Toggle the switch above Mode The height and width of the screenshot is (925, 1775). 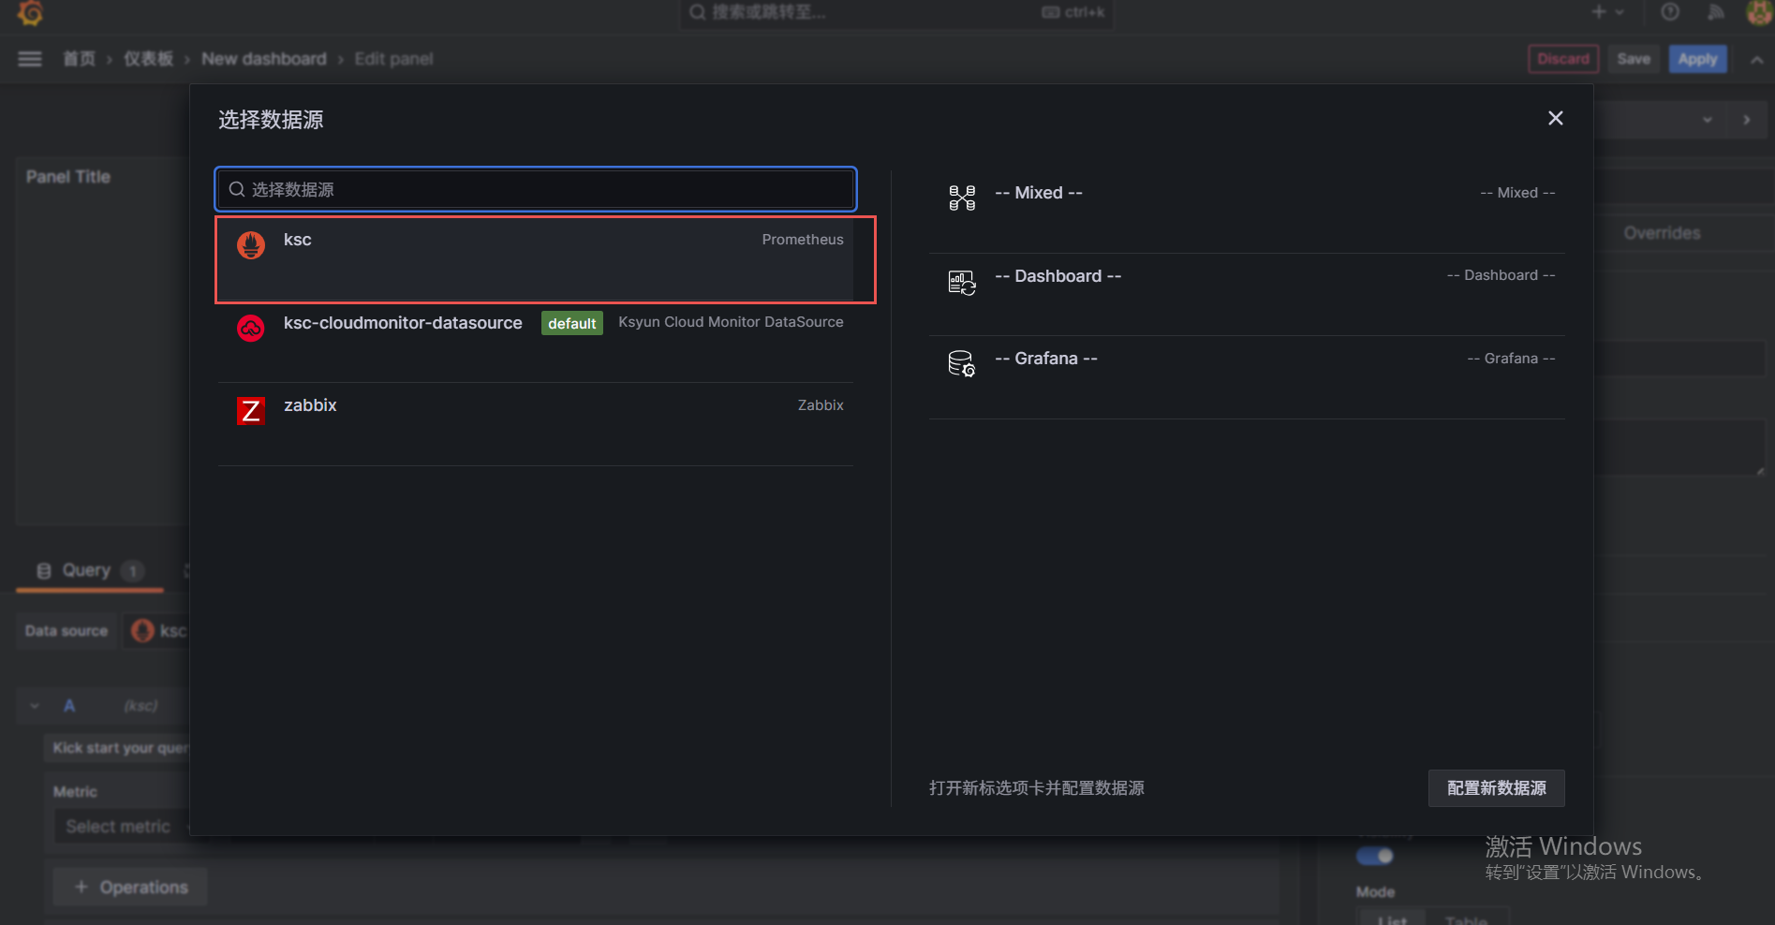1374,856
